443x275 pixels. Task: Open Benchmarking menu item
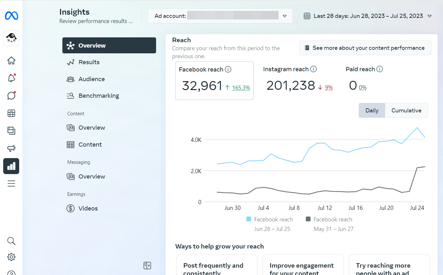pos(109,95)
